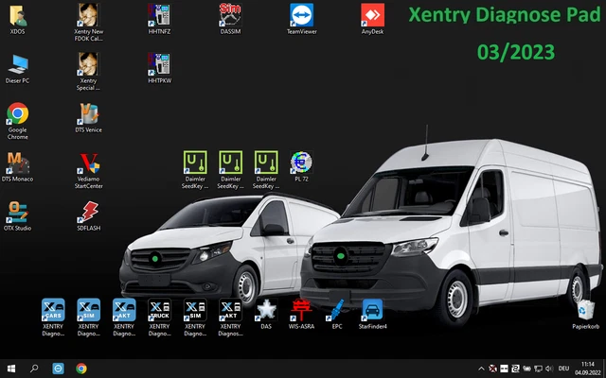Viewport: 606px width, 378px height.
Task: Click the Show desktop strip
Action: click(x=604, y=369)
